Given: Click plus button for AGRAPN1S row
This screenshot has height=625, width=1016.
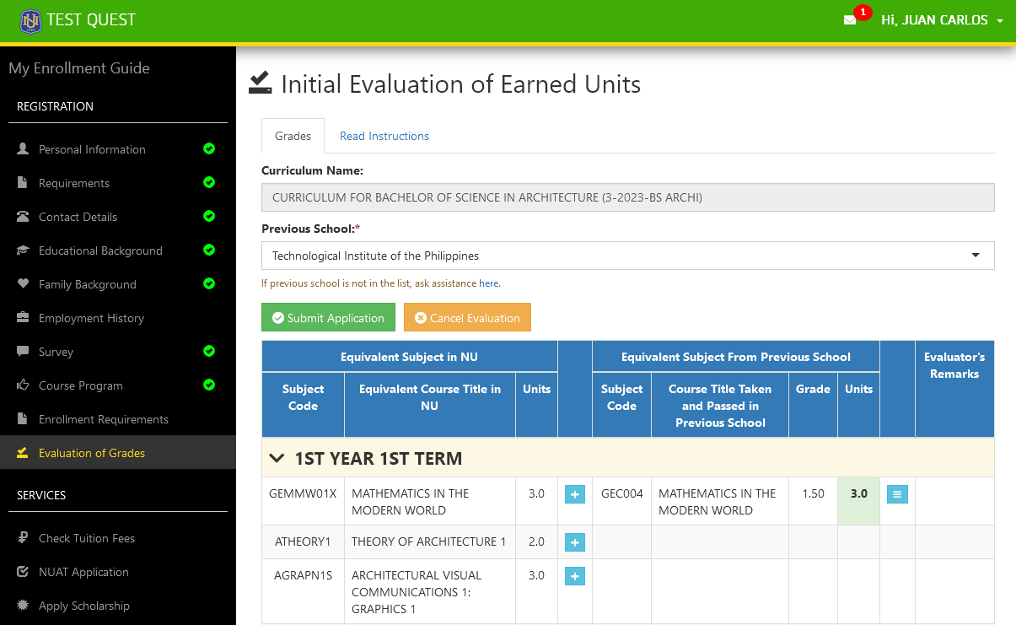Looking at the screenshot, I should [x=575, y=576].
